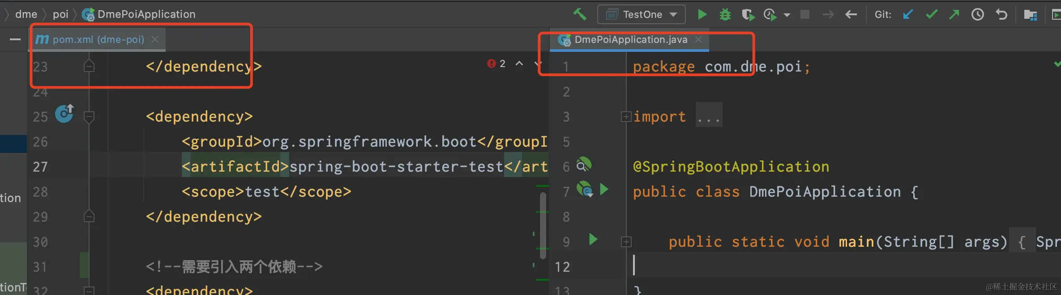
Task: Run main method from line 9 gutter arrow
Action: click(x=593, y=240)
